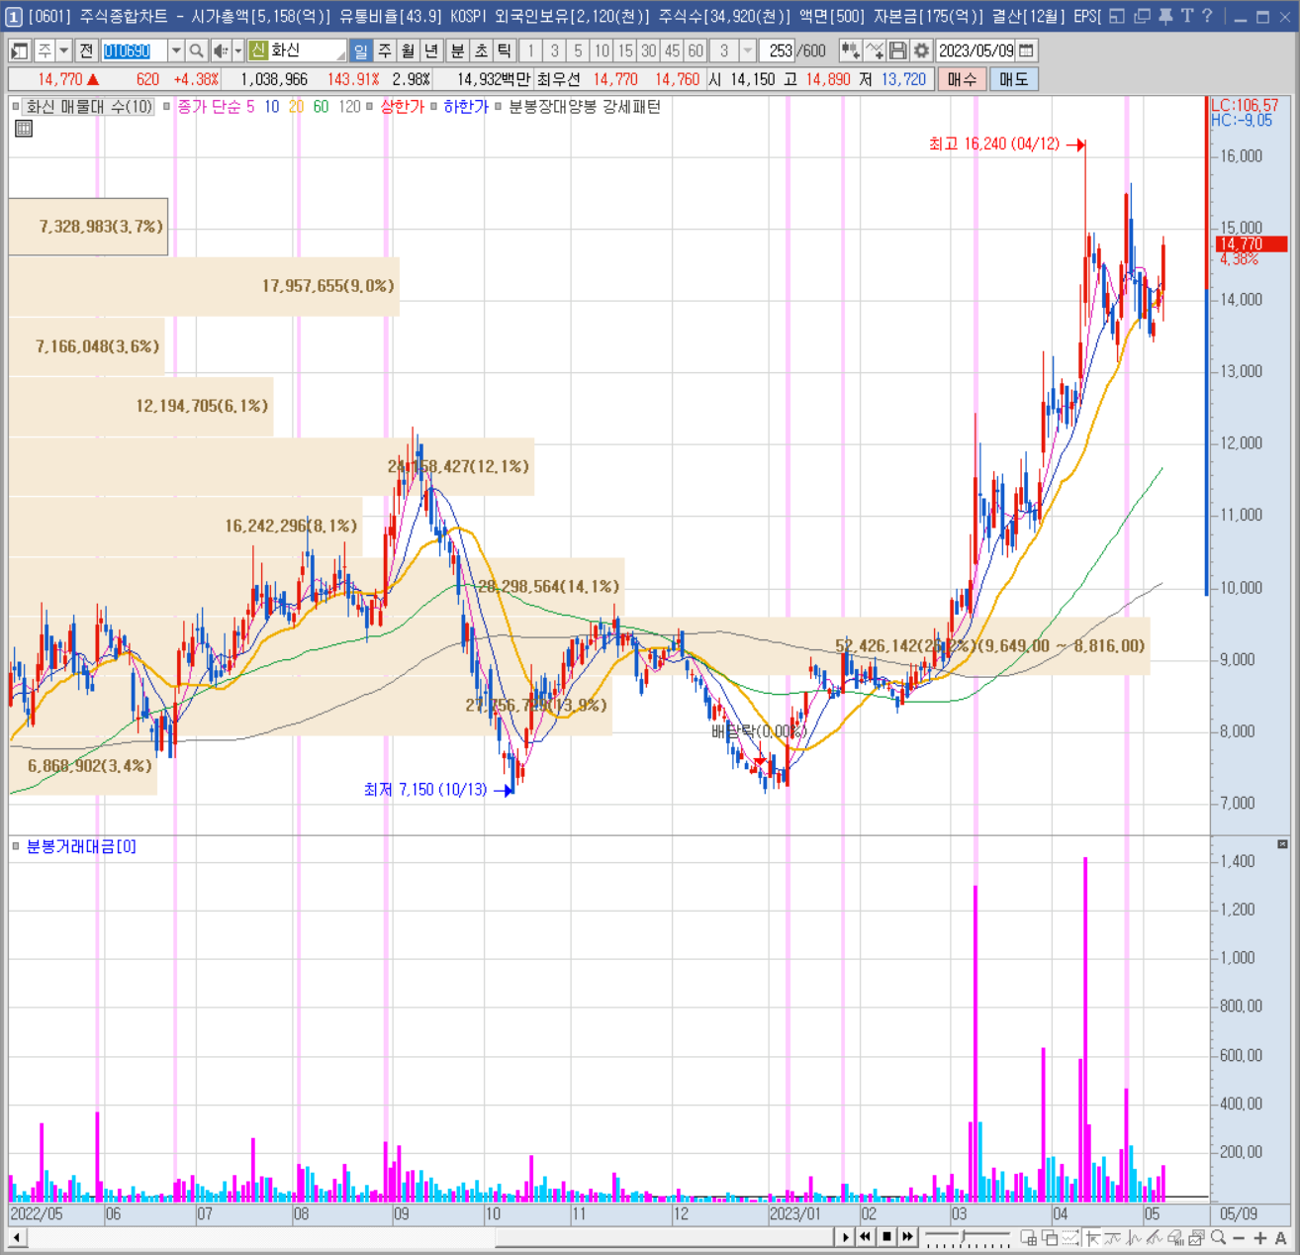Click the chart layout icon at far left of toolbar
The width and height of the screenshot is (1300, 1255).
[x=20, y=50]
